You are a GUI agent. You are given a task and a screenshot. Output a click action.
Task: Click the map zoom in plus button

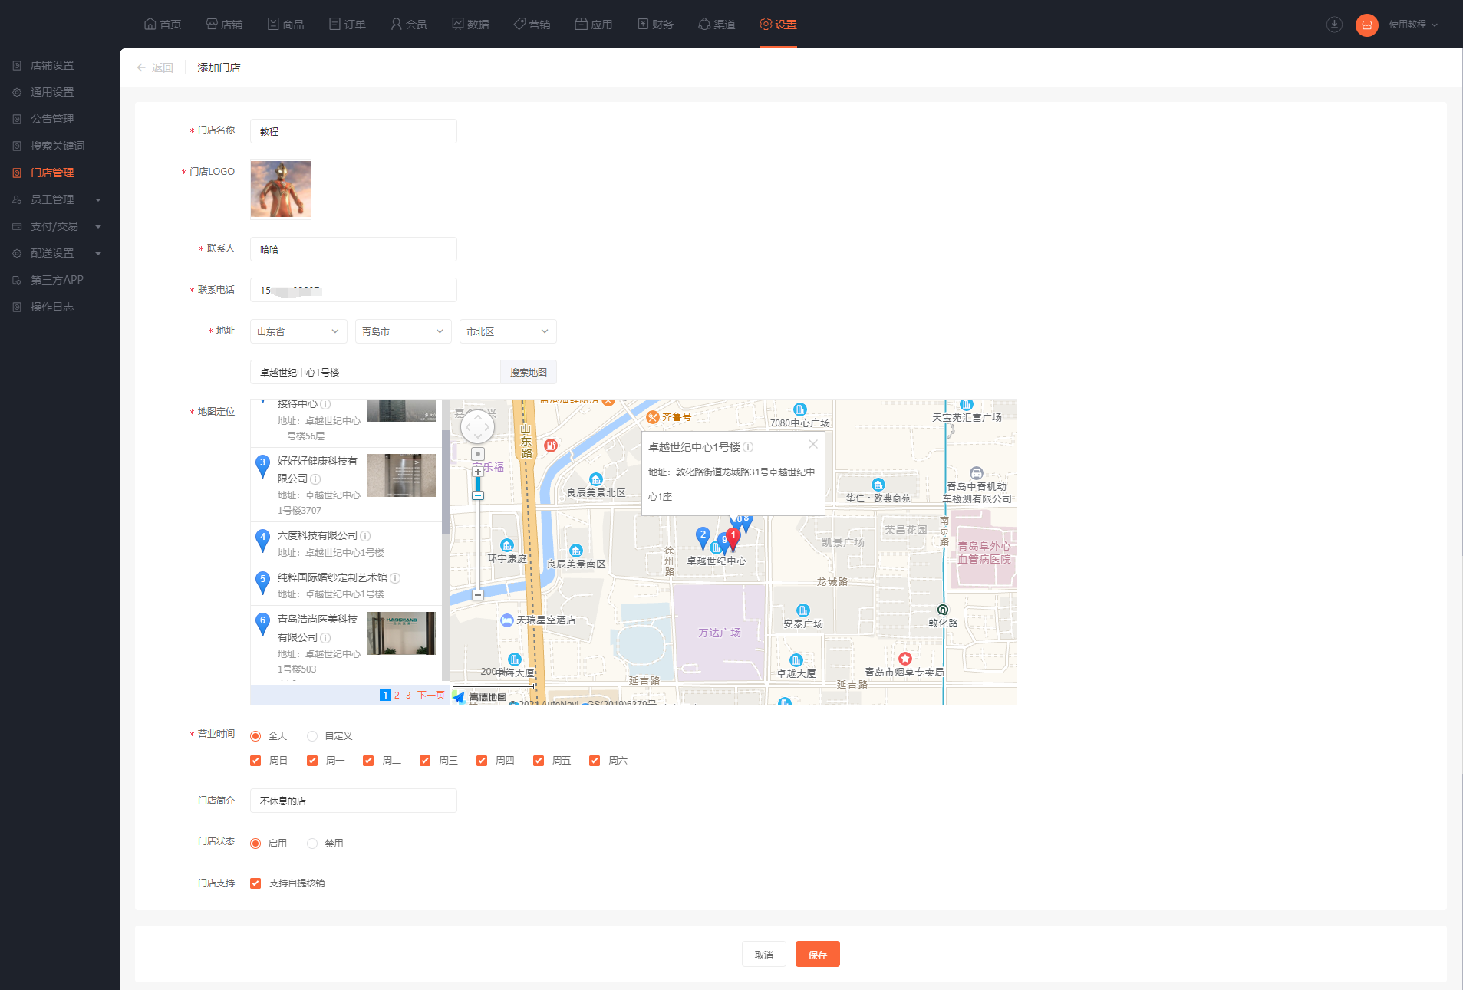click(x=477, y=472)
